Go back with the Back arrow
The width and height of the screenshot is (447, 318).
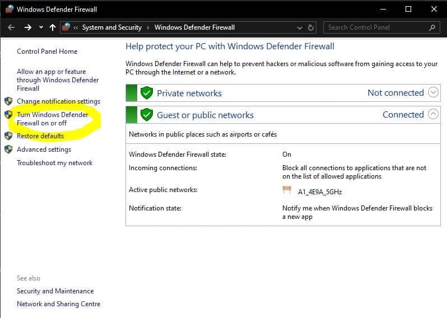coord(11,27)
